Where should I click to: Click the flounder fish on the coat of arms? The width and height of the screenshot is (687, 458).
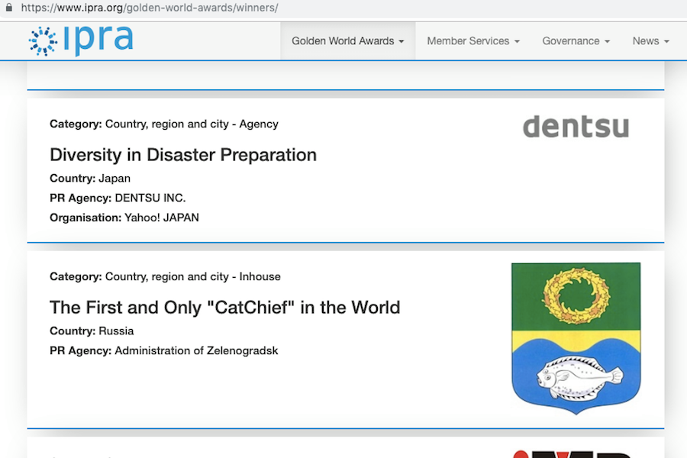pos(579,377)
